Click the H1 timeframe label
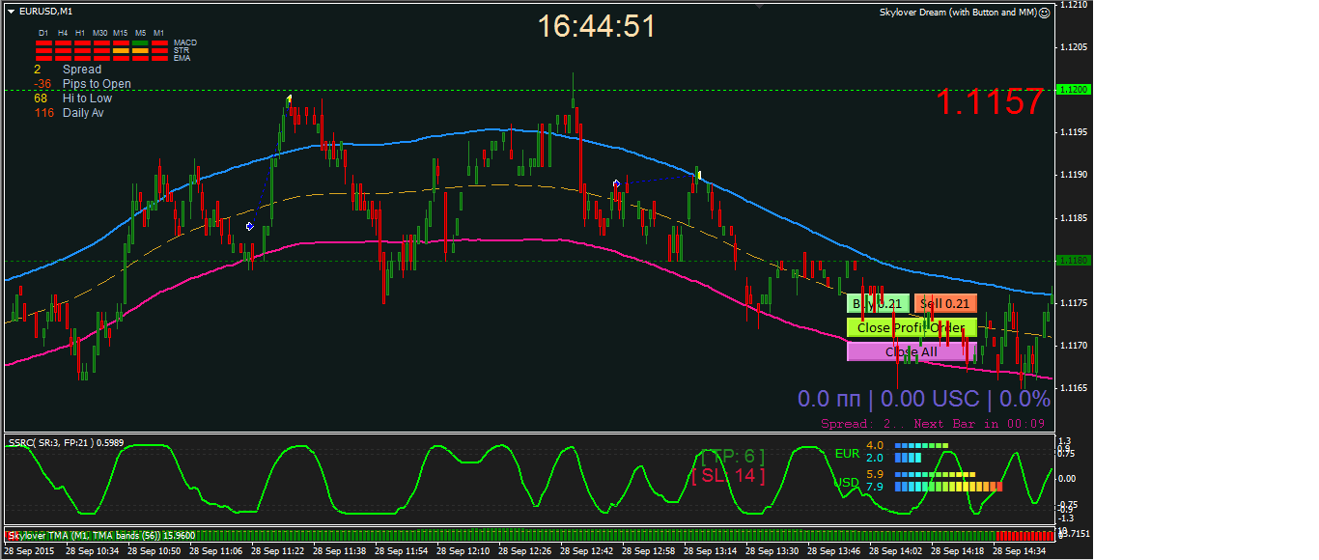 [x=80, y=33]
